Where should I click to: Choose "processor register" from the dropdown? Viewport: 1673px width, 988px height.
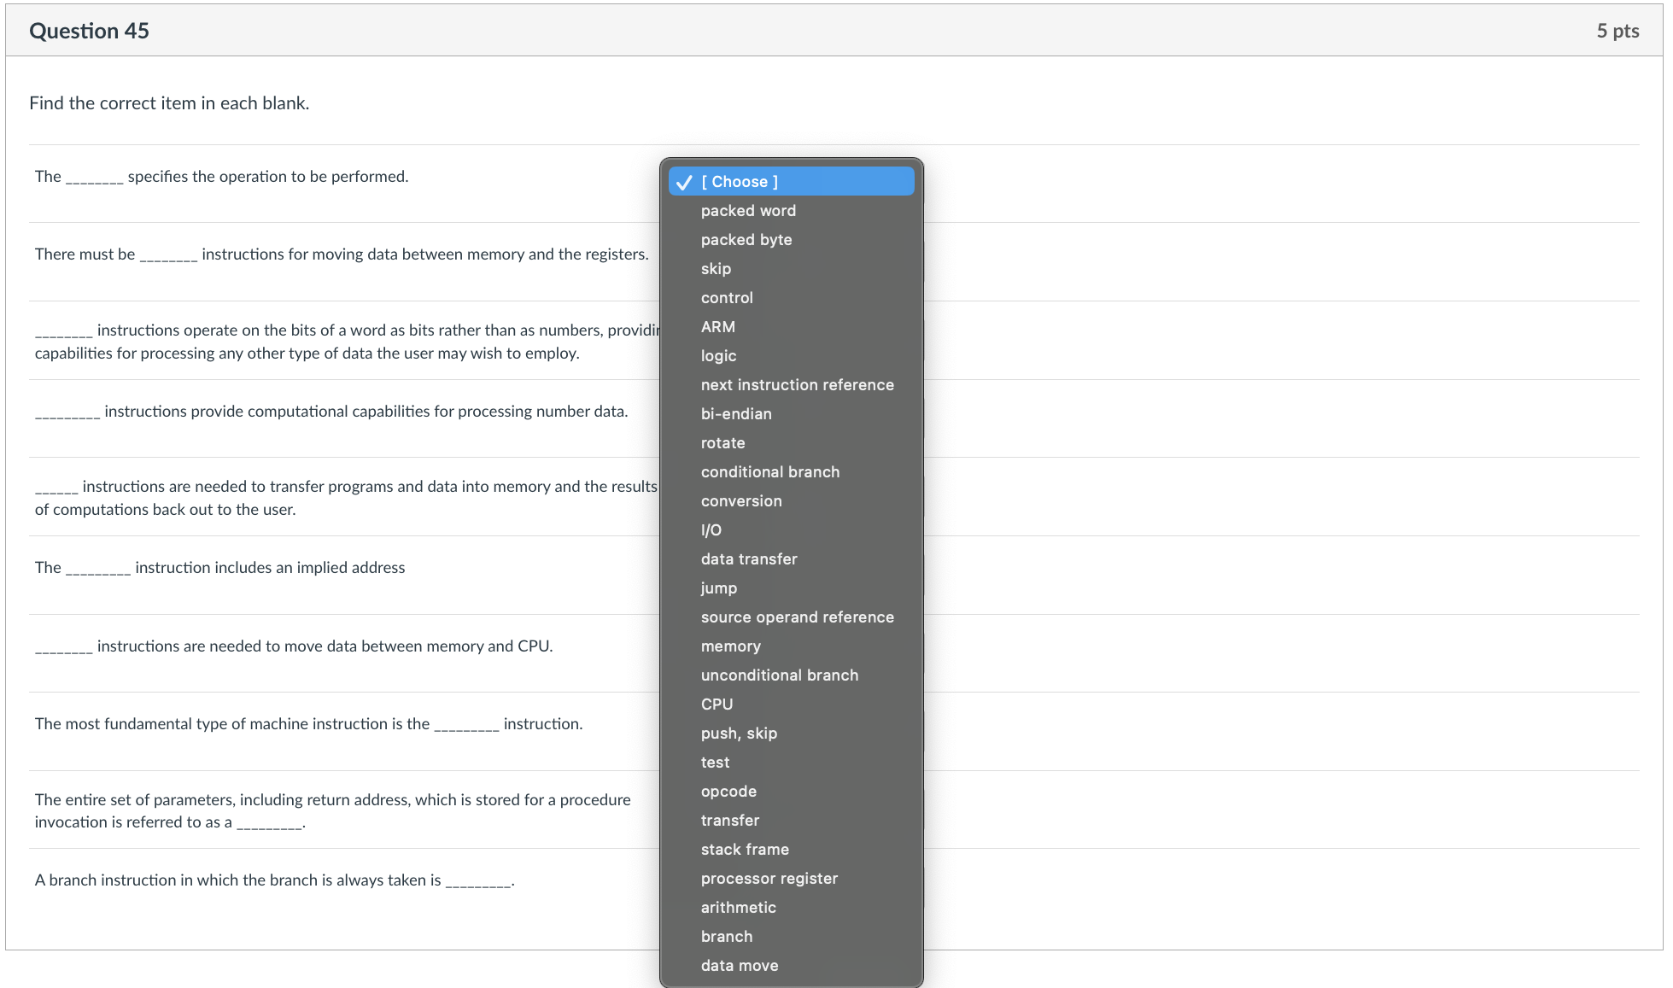coord(769,878)
